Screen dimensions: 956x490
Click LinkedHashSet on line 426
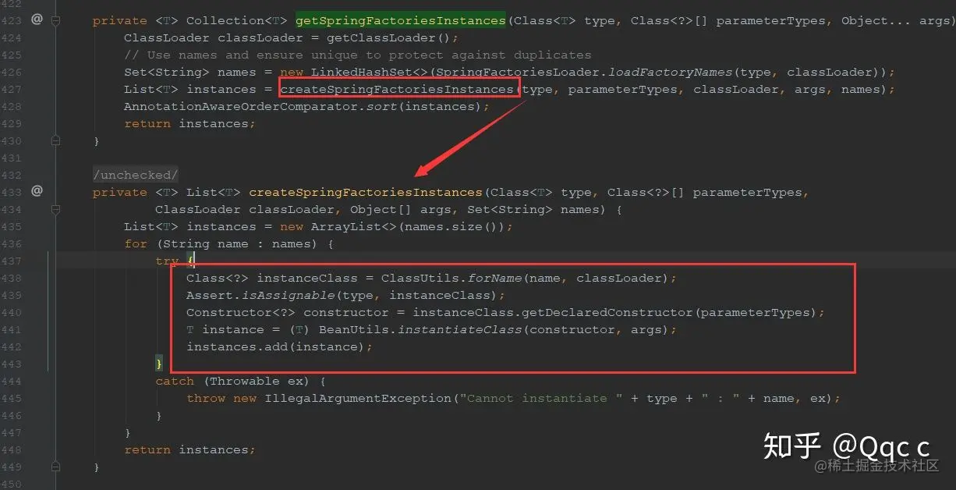click(361, 72)
